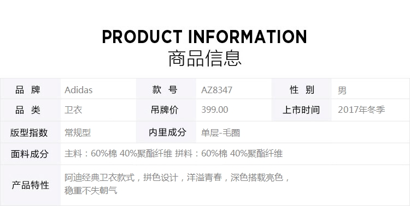Click the Adidas brand value
This screenshot has height=206, width=410.
[78, 90]
